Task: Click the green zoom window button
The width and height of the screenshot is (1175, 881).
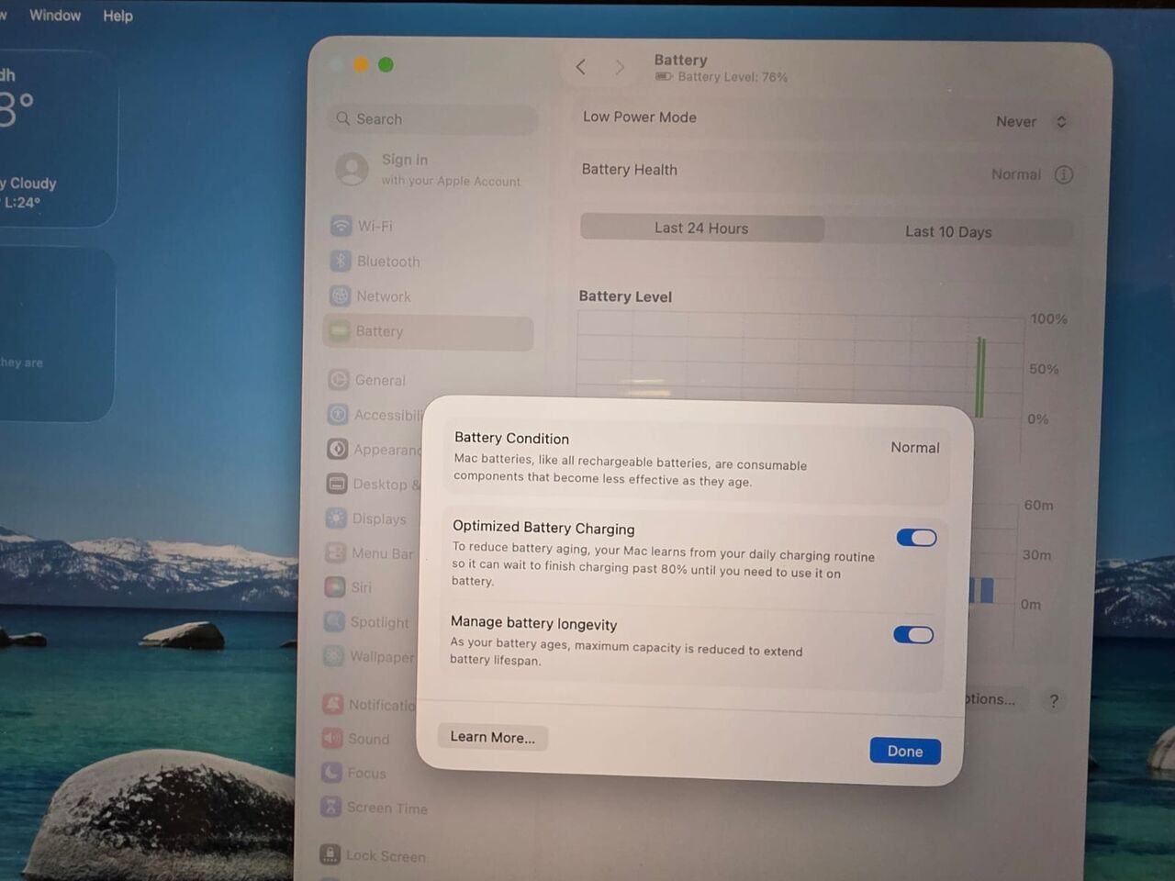Action: [386, 64]
